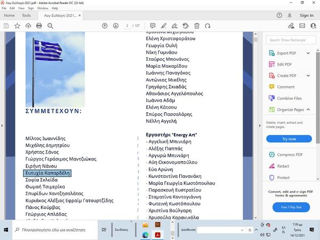
Task: Click the Sign In link
Action: tap(307, 15)
